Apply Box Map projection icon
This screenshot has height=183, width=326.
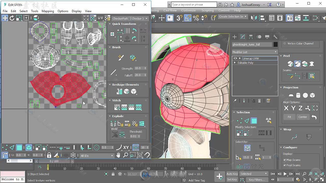[312, 95]
